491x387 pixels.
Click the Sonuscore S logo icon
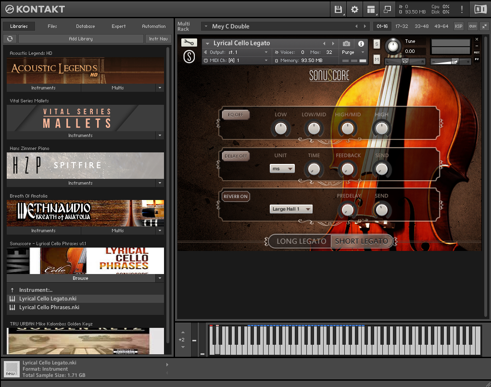click(189, 57)
